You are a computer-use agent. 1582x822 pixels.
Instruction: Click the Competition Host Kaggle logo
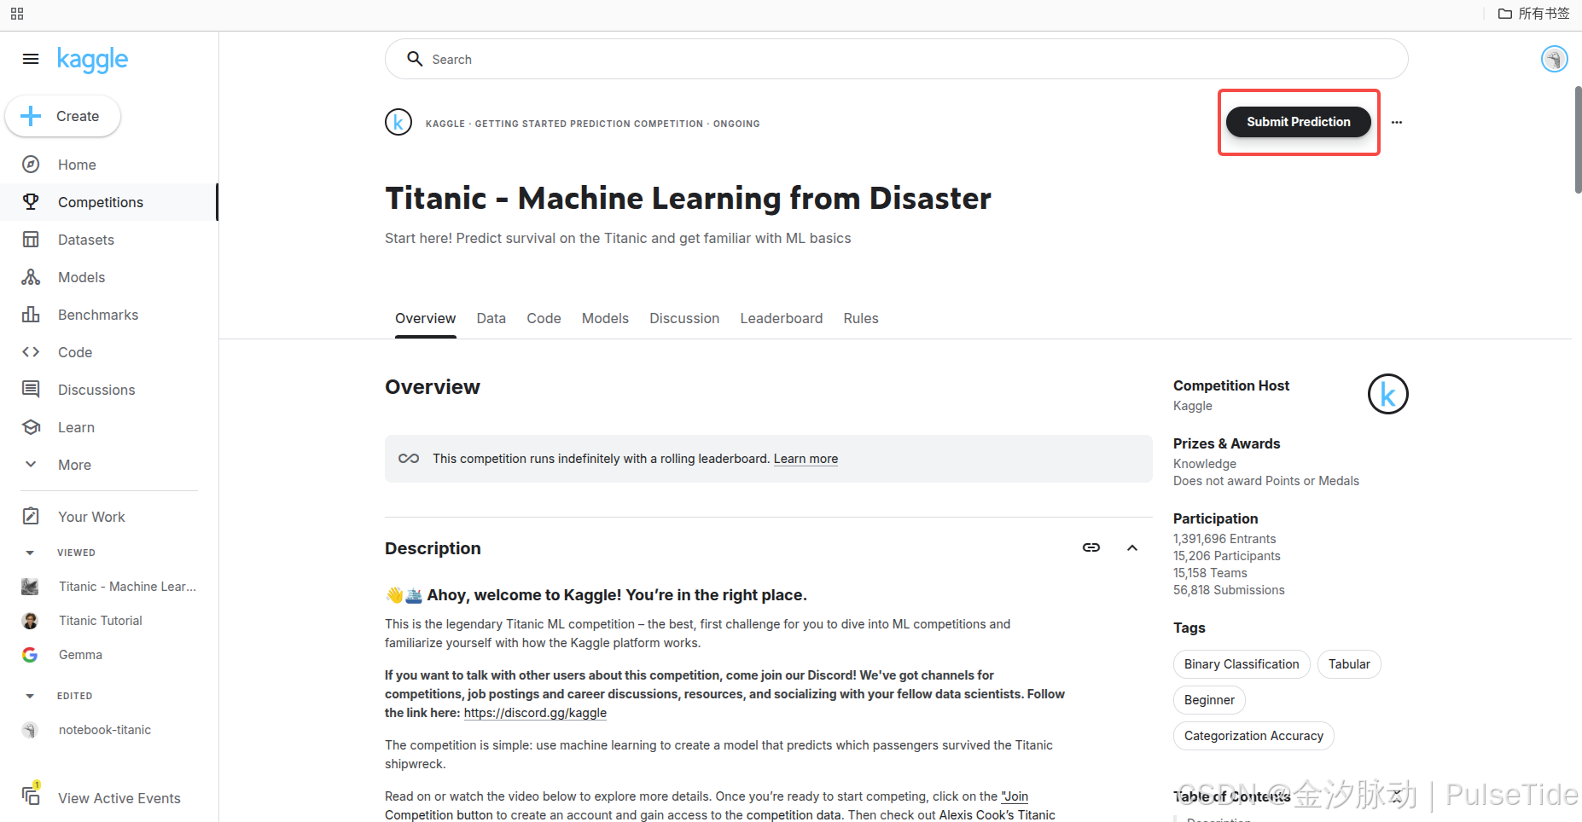pyautogui.click(x=1387, y=394)
